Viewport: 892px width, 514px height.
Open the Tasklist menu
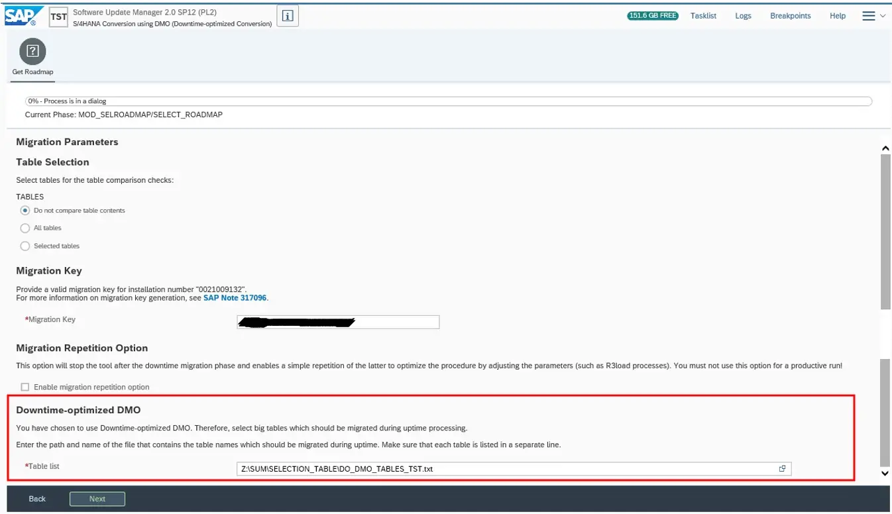point(703,16)
